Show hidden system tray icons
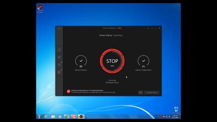Image resolution: width=217 pixels, height=122 pixels. pyautogui.click(x=158, y=117)
